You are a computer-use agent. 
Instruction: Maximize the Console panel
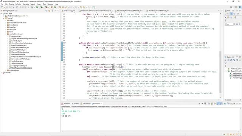(240, 104)
